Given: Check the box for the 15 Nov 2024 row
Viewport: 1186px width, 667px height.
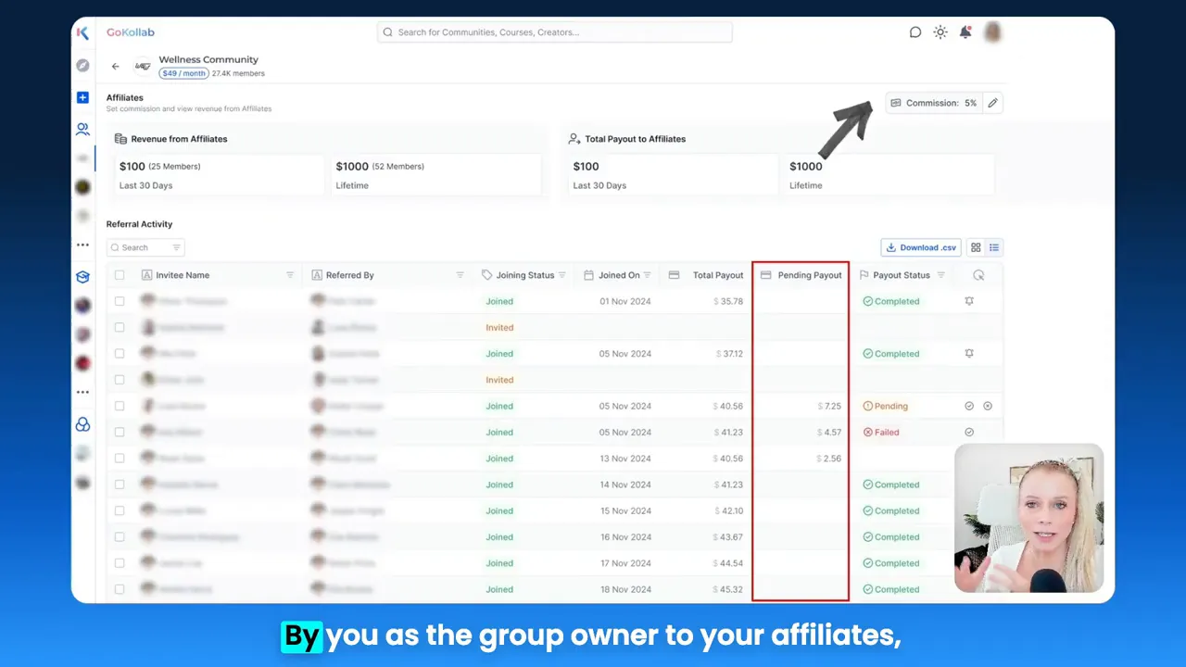Looking at the screenshot, I should pyautogui.click(x=120, y=510).
